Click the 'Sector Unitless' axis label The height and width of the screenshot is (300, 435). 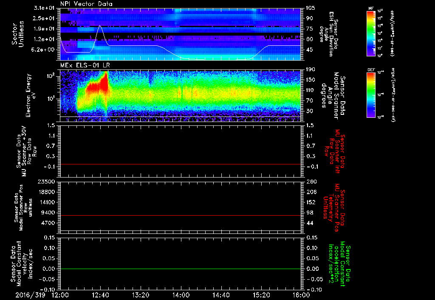point(18,34)
